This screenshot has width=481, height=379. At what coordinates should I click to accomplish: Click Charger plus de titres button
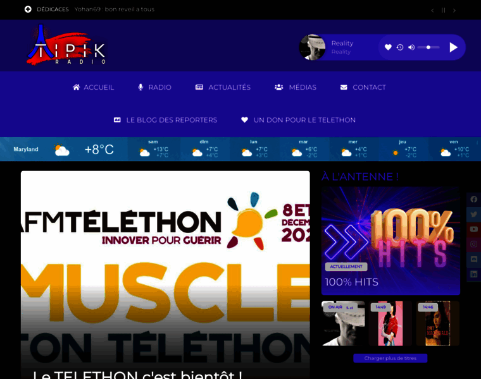coord(390,358)
